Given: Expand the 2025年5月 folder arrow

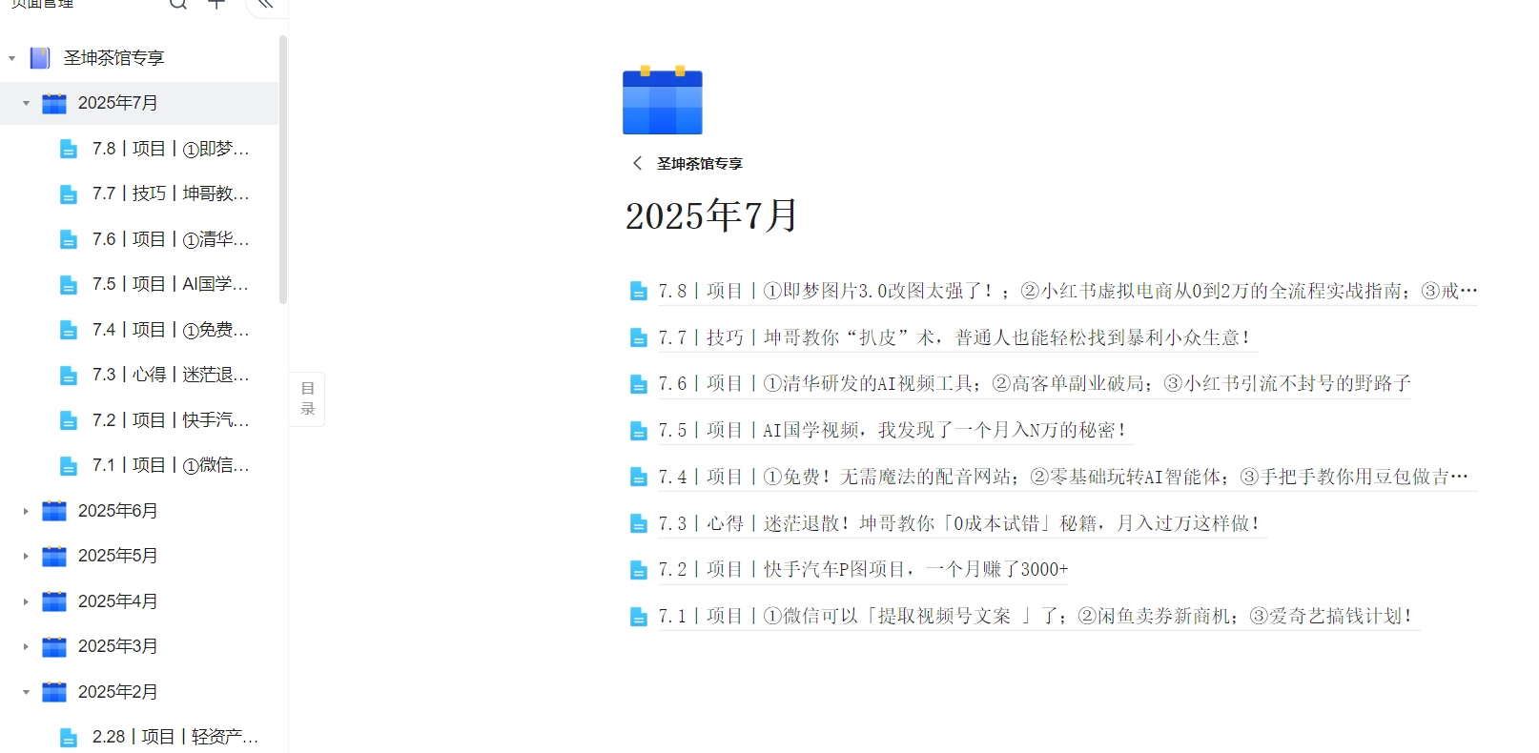Looking at the screenshot, I should 26,556.
